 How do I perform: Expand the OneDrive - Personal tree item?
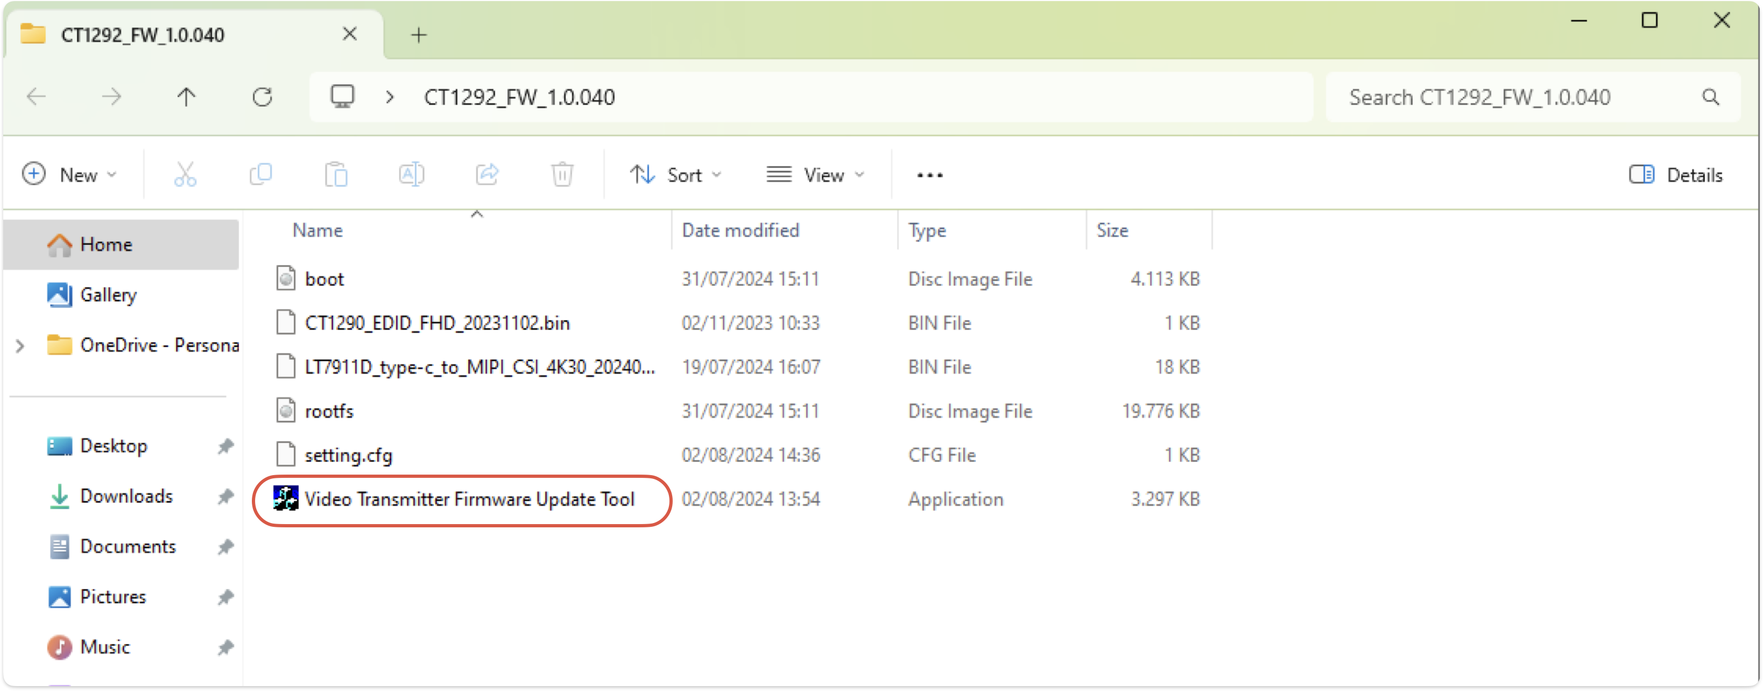(x=20, y=345)
